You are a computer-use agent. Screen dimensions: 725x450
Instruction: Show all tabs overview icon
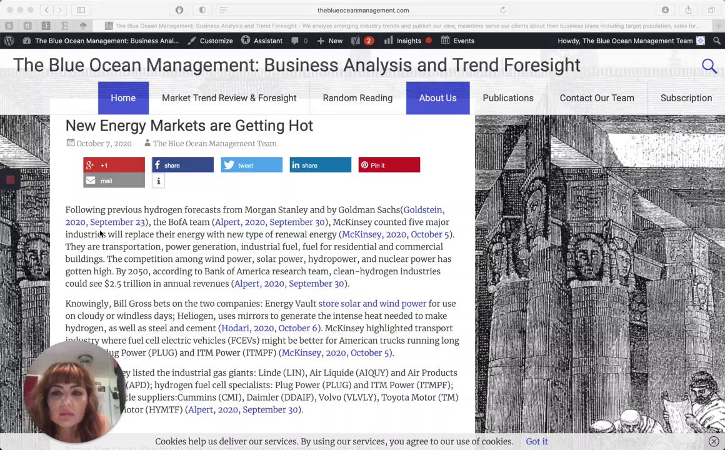[x=712, y=10]
